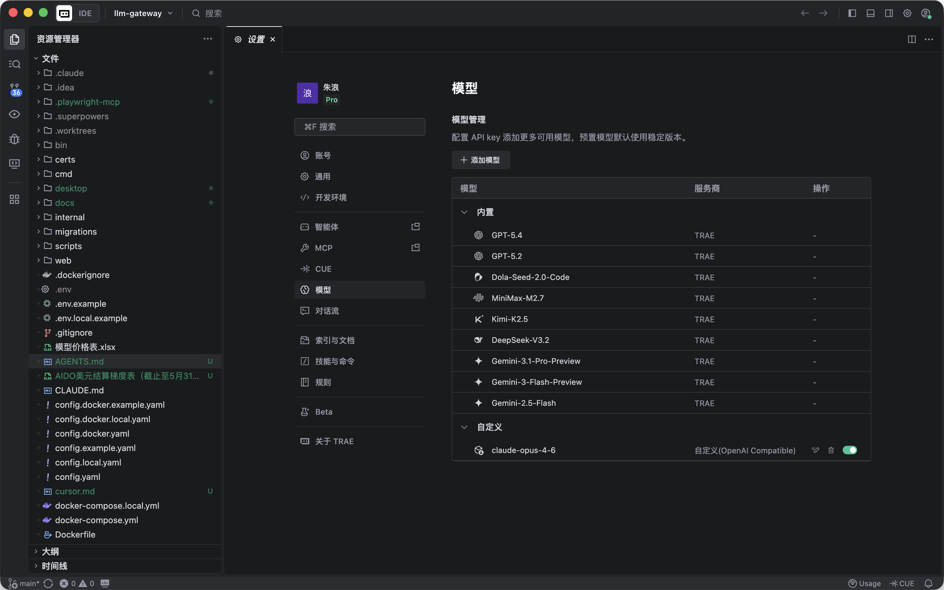
Task: Expand the internal folder
Action: pos(125,217)
